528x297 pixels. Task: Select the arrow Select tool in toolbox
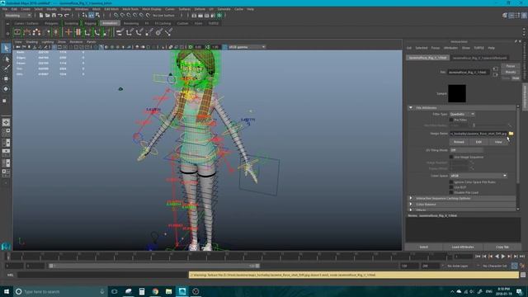pyautogui.click(x=6, y=48)
